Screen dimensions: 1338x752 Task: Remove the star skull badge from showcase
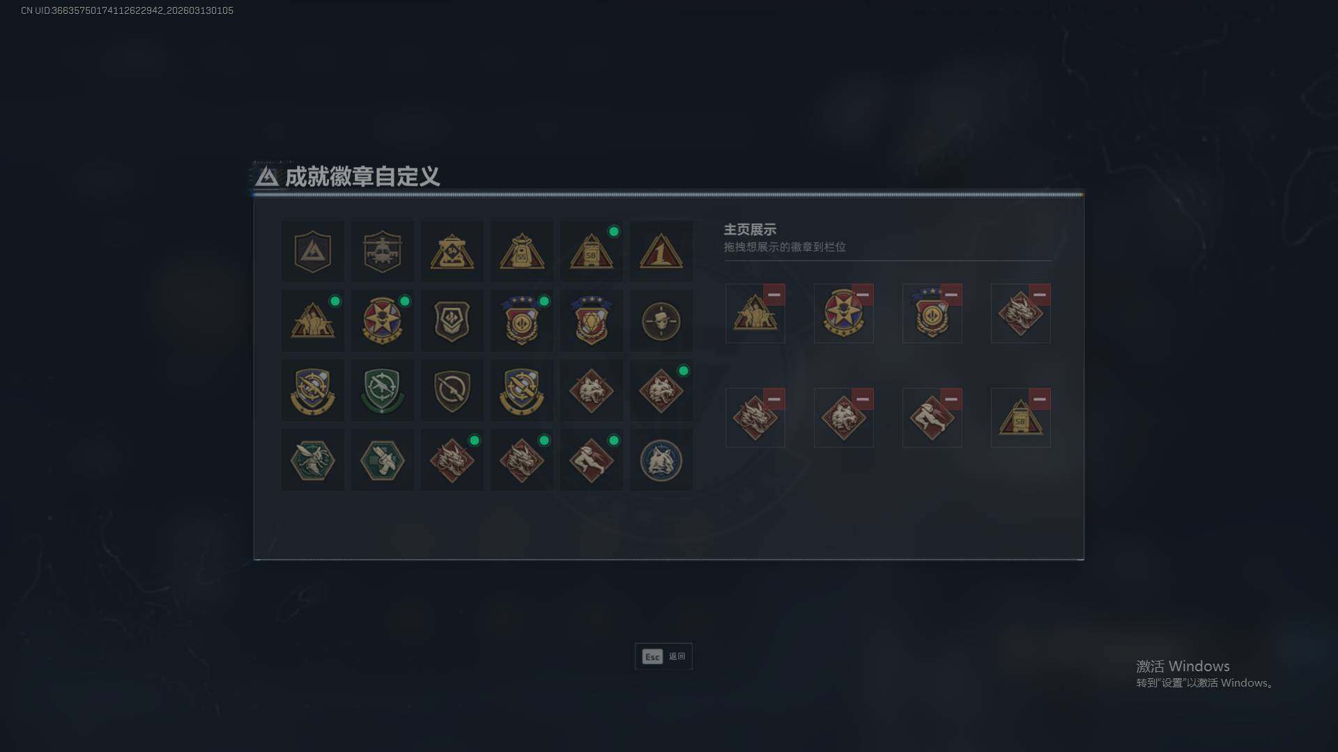click(862, 295)
